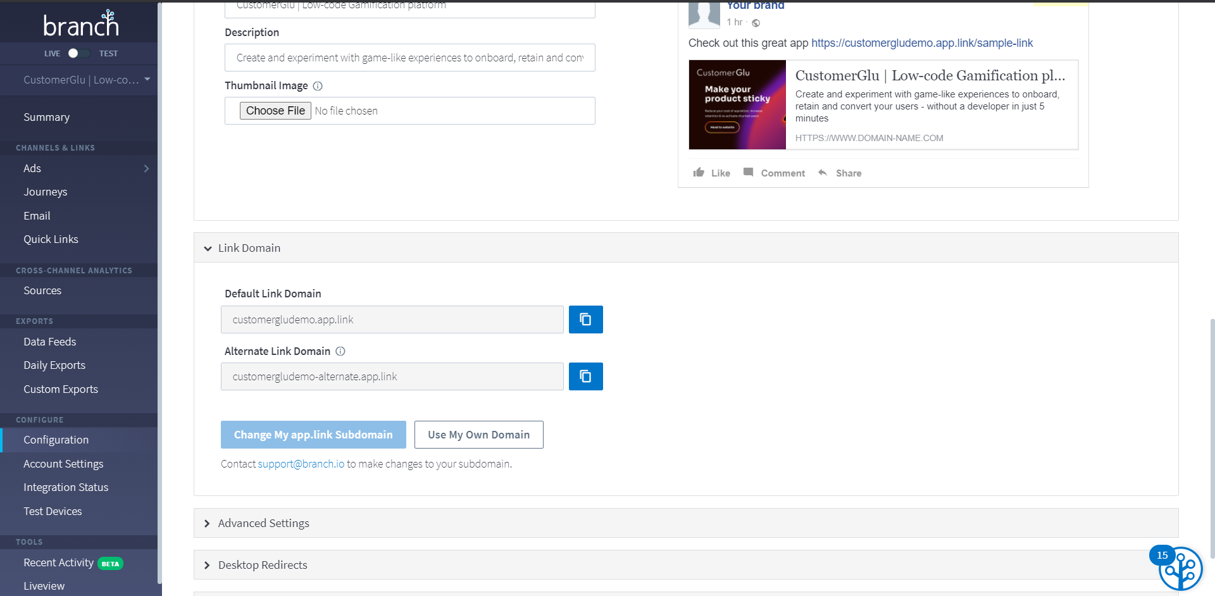Open the Branch help widget icon
Image resolution: width=1215 pixels, height=596 pixels.
point(1180,569)
